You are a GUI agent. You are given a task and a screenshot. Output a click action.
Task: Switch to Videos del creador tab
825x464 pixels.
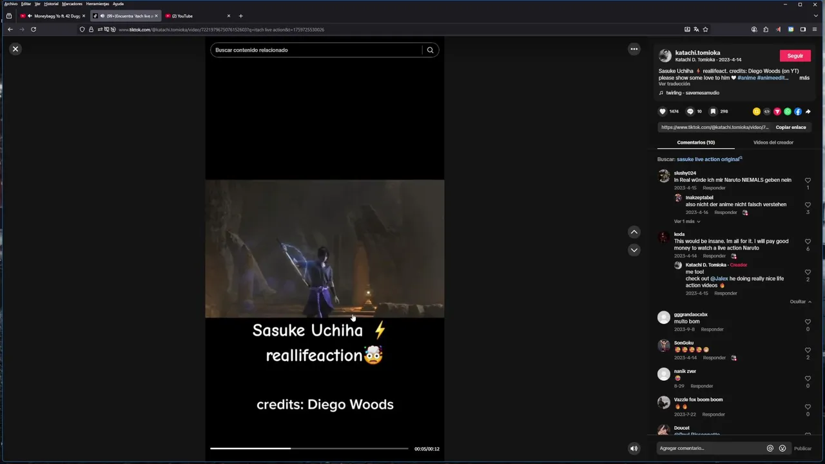[x=773, y=142]
